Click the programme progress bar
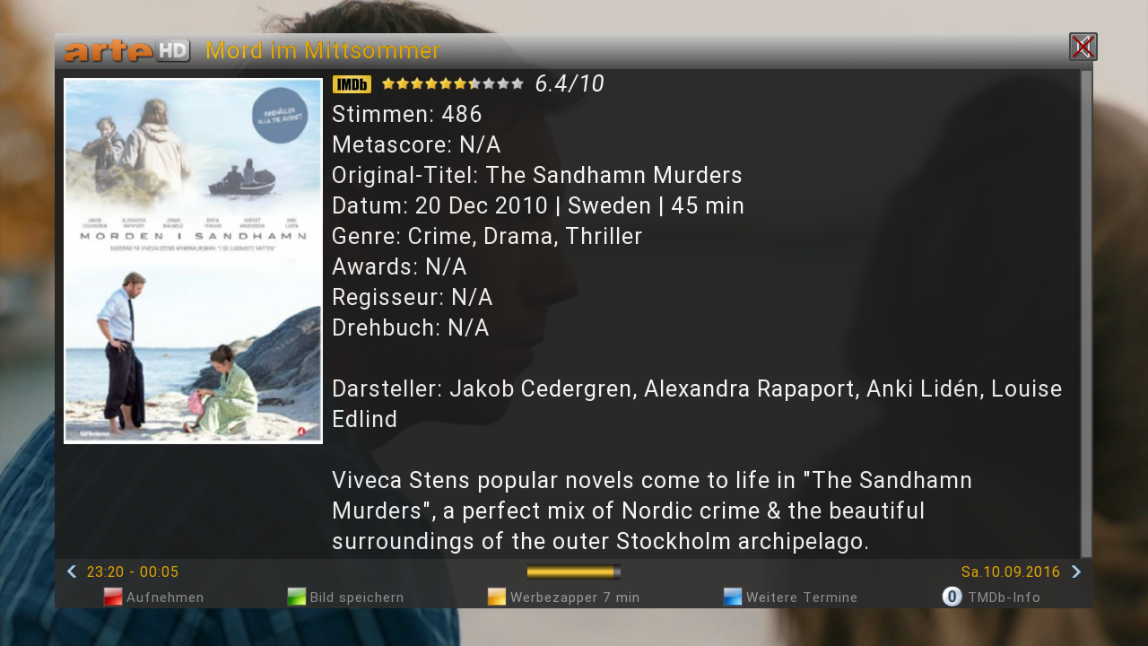The width and height of the screenshot is (1148, 646). coord(573,572)
